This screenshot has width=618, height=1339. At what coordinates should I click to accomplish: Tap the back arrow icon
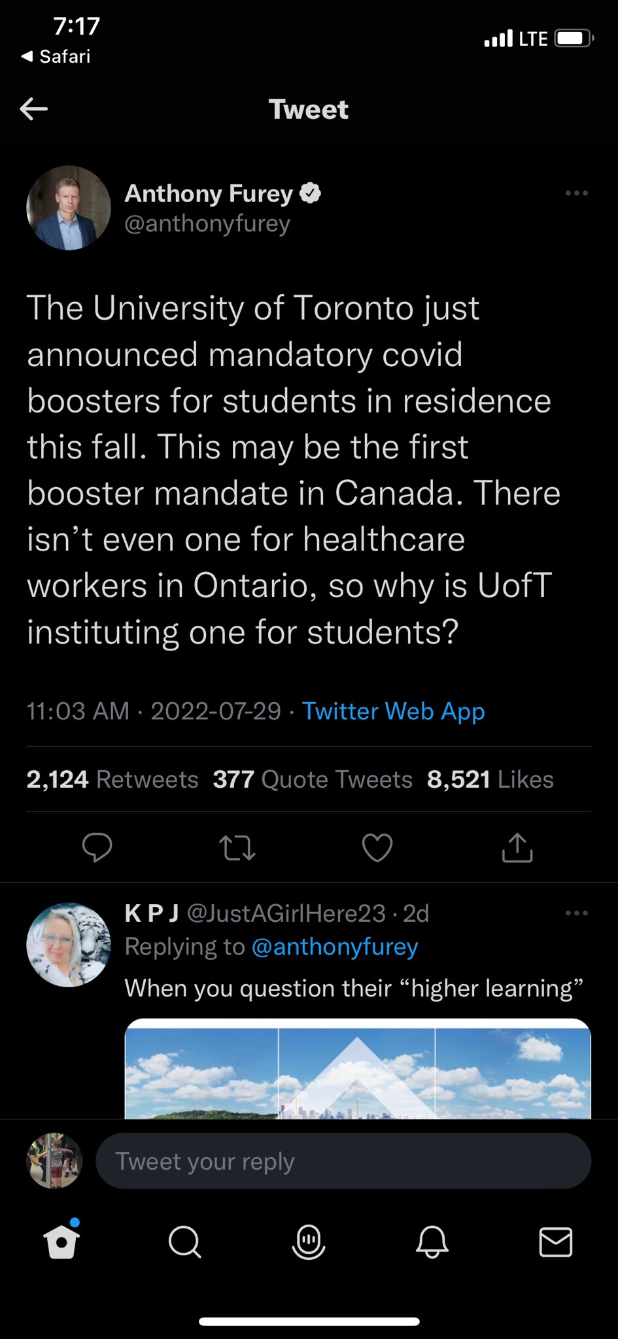coord(34,109)
